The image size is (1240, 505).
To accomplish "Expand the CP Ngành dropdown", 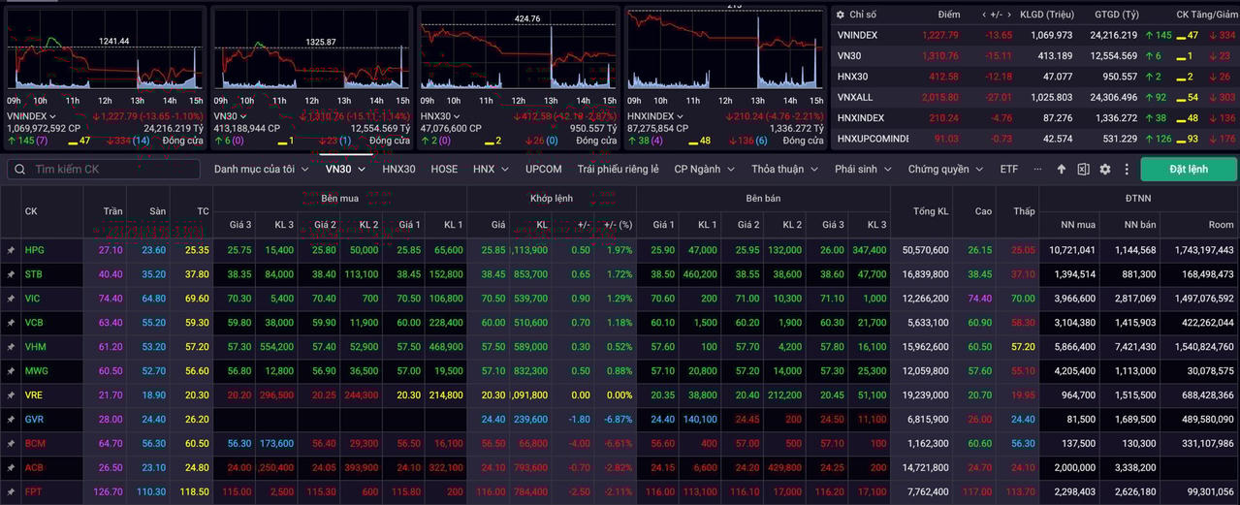I will [705, 169].
